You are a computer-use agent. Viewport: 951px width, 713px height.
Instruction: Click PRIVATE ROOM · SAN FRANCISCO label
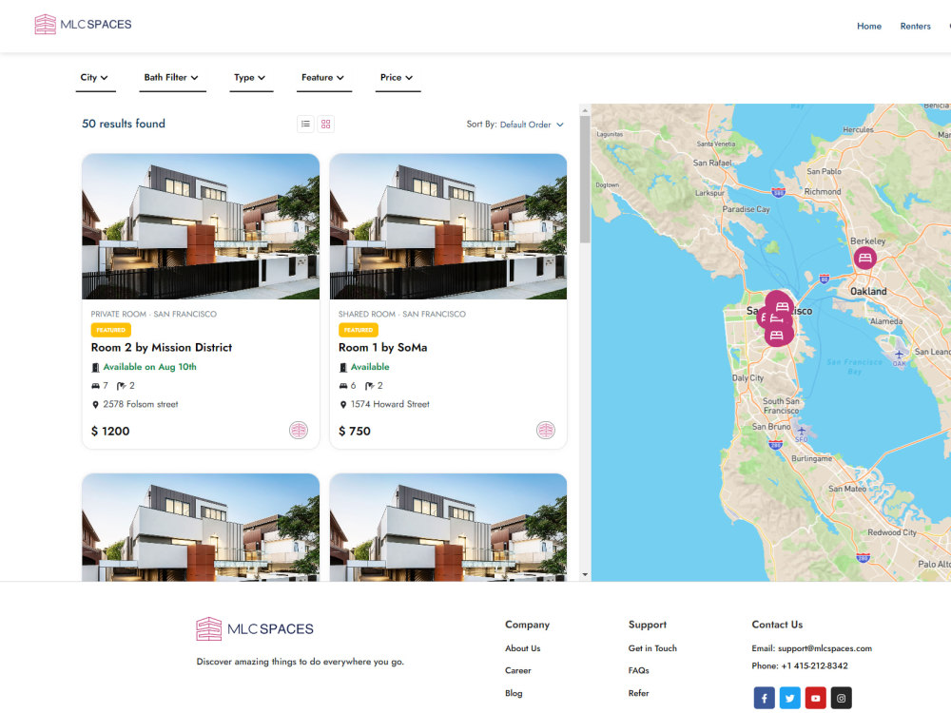coord(153,314)
